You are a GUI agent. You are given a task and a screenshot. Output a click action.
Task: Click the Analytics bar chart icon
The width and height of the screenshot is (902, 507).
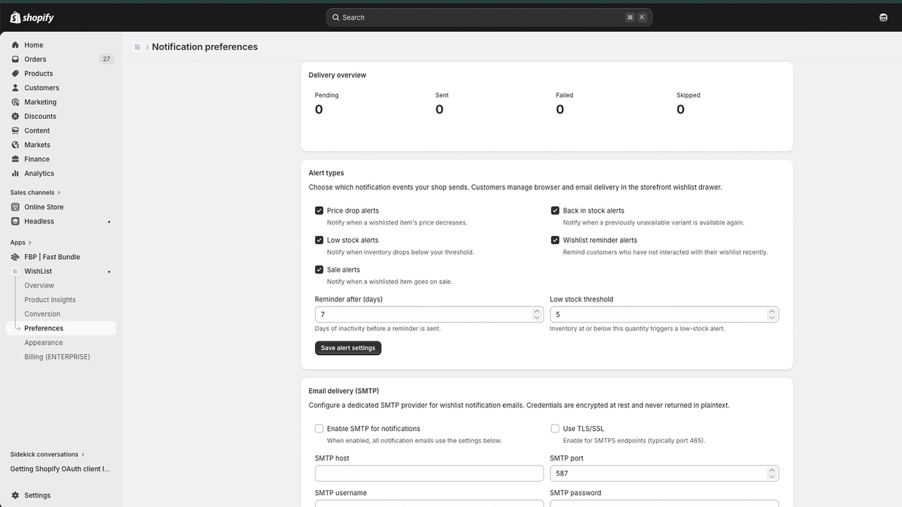16,173
